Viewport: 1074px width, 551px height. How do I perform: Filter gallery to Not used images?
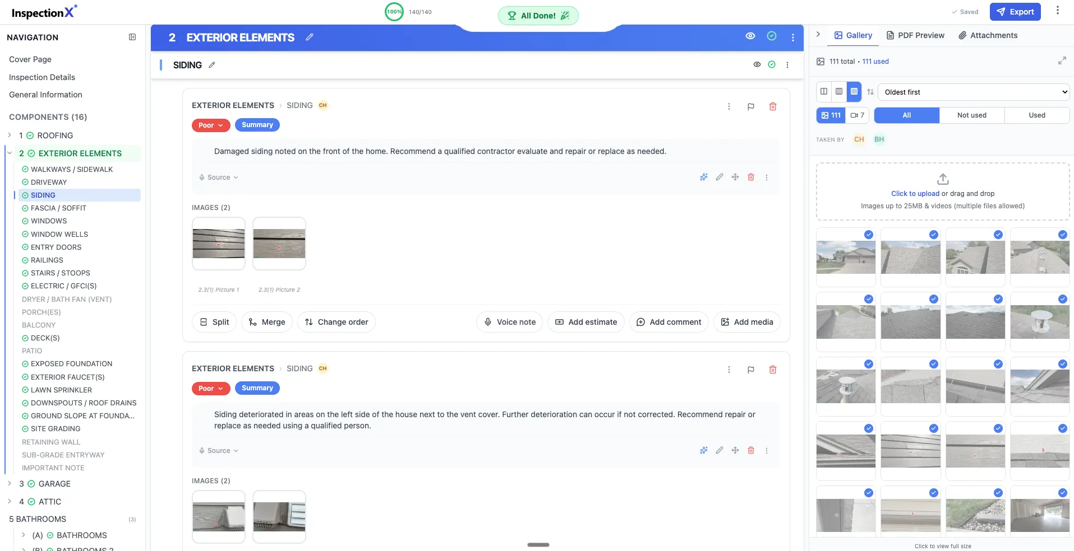[971, 115]
